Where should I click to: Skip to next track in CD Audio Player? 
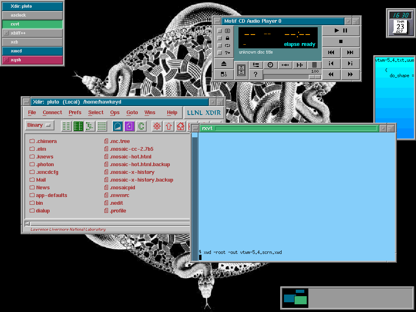pyautogui.click(x=350, y=52)
